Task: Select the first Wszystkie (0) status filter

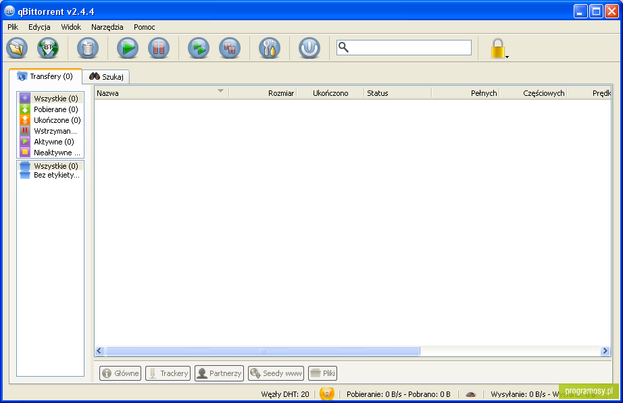Action: [51, 98]
